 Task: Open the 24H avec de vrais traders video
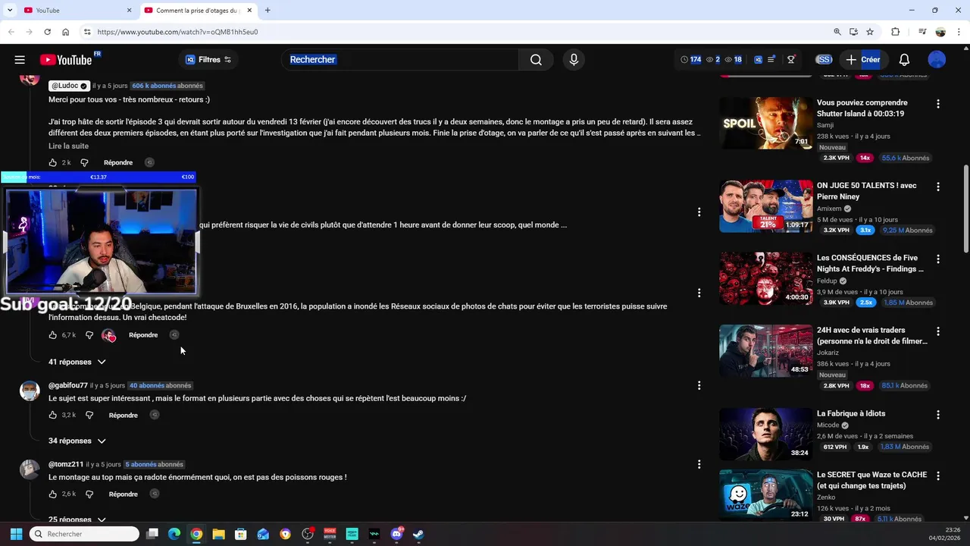(x=872, y=335)
